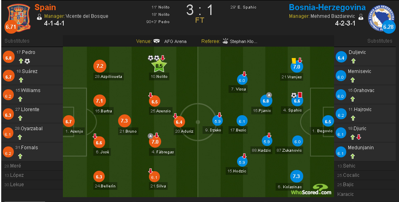
Task: Select Kolasinac's 7.3 rating circle
Action: [297, 177]
